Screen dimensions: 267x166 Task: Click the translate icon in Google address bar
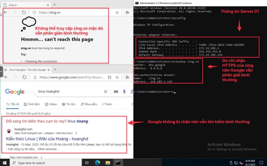110,77
